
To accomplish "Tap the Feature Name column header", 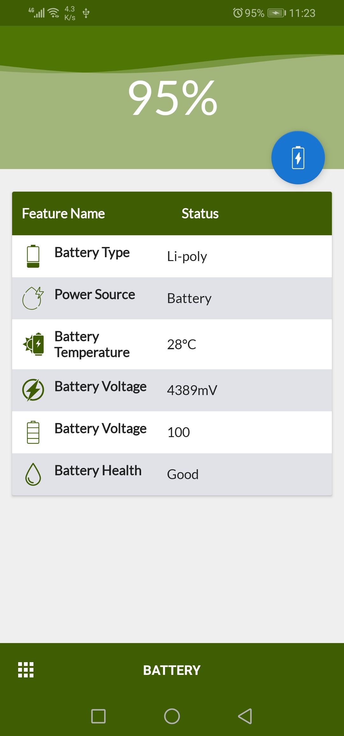I will 63,214.
